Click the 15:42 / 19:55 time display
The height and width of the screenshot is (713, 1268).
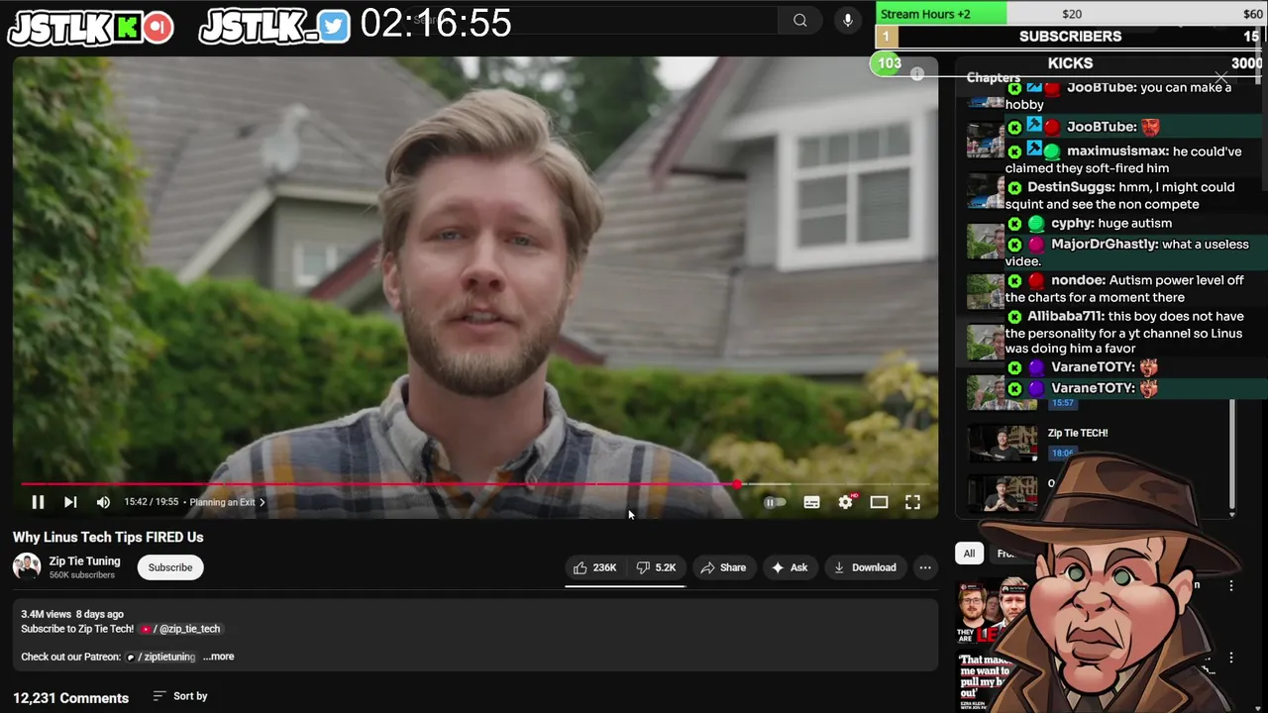tap(151, 502)
